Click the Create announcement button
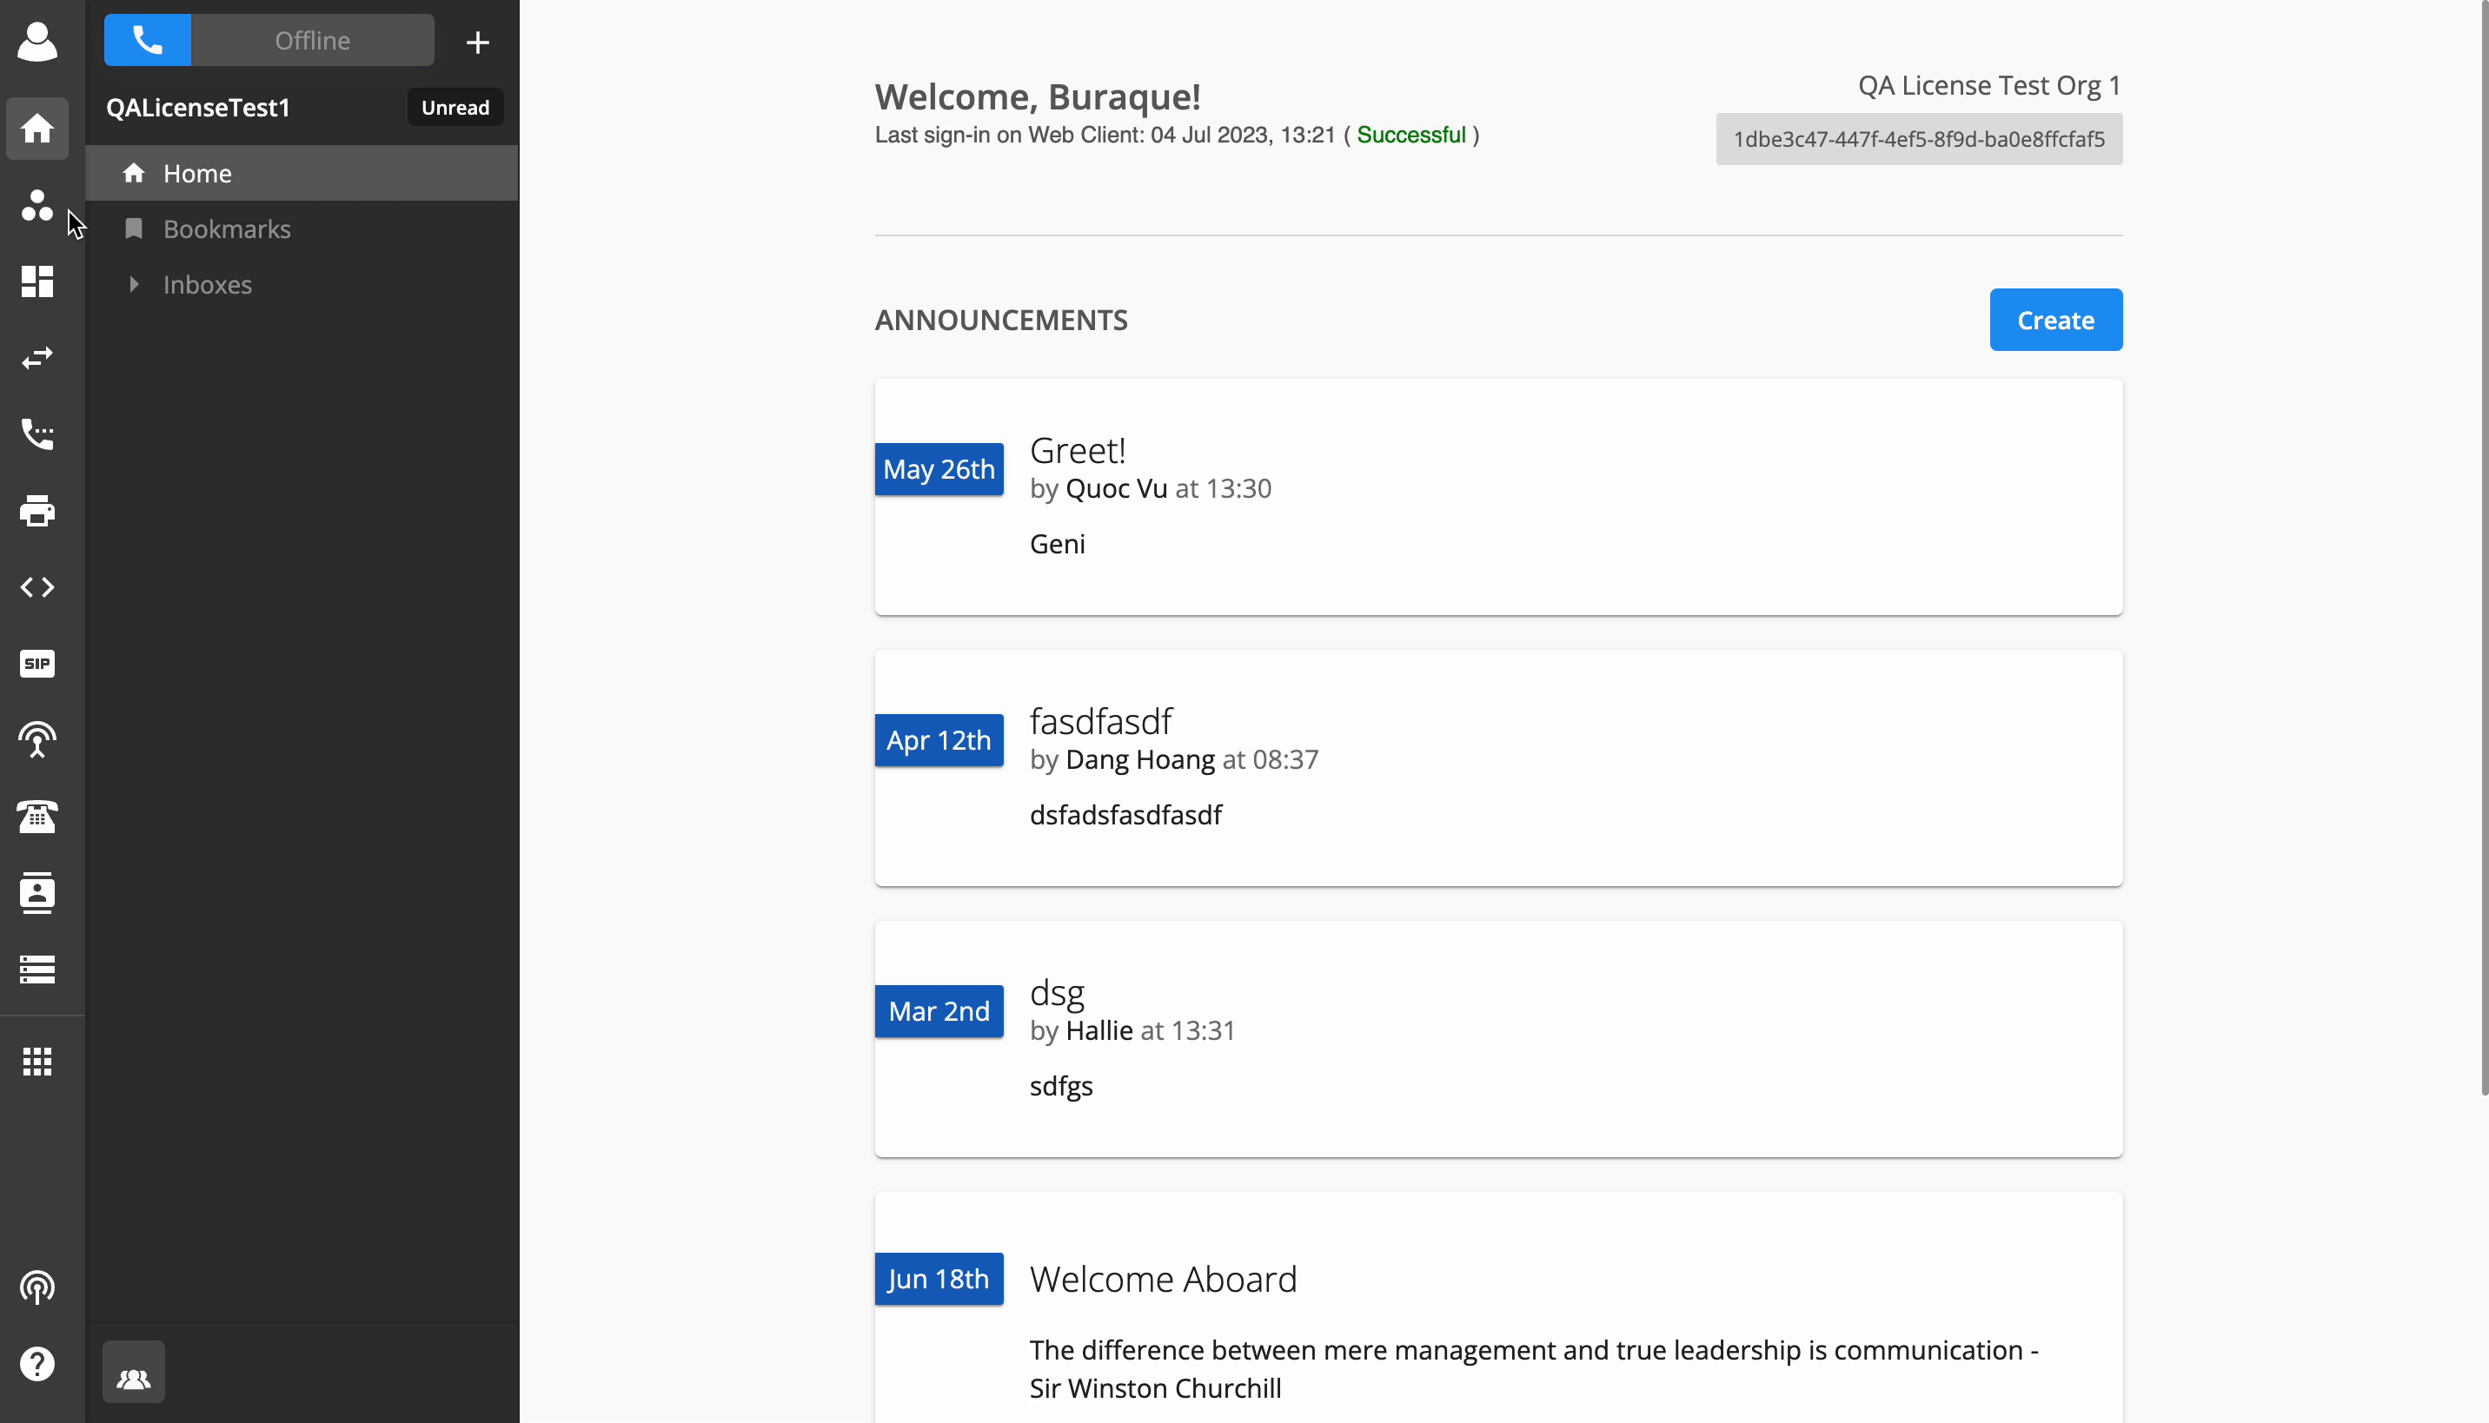This screenshot has width=2489, height=1423. pos(2056,320)
